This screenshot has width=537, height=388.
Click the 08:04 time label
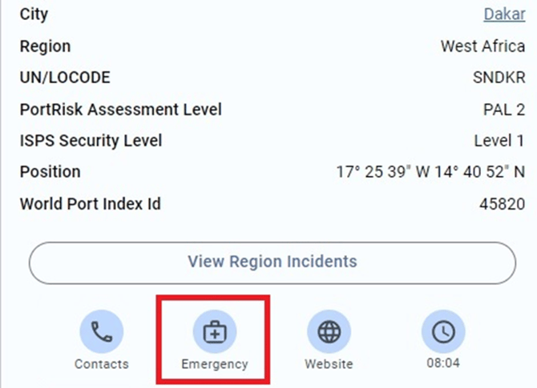(443, 364)
